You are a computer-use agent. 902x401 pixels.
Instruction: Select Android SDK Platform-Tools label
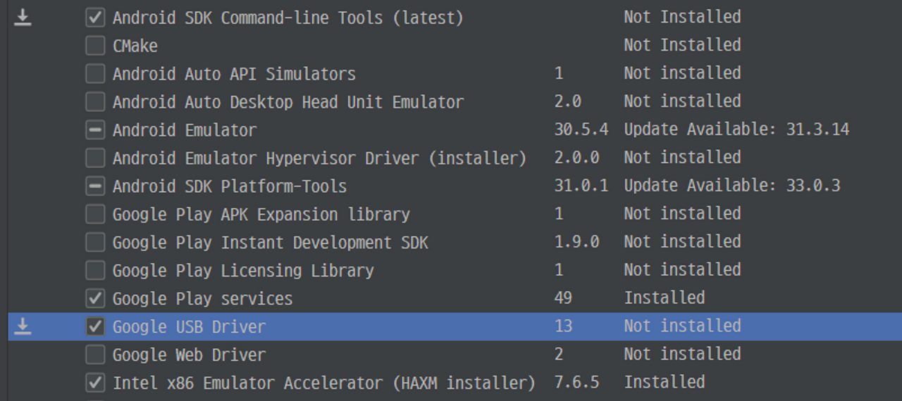230,186
